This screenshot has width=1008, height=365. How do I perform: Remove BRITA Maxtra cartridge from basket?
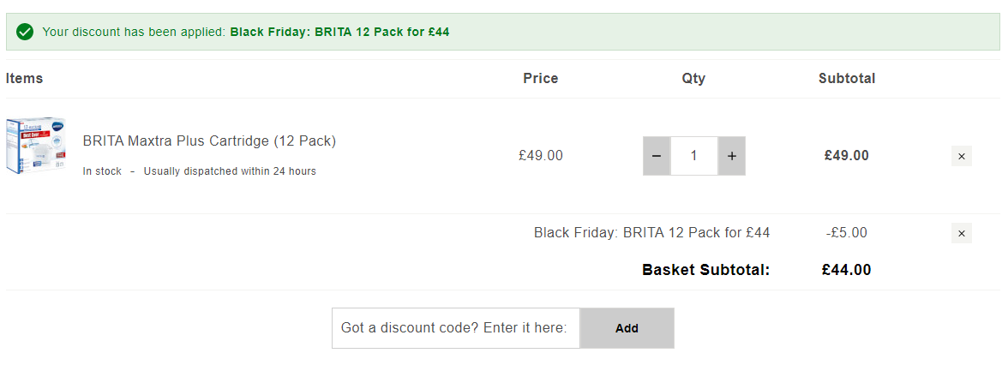(x=962, y=156)
